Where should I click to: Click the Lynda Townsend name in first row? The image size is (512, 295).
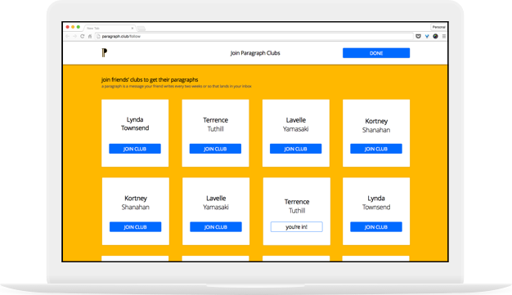(x=135, y=123)
